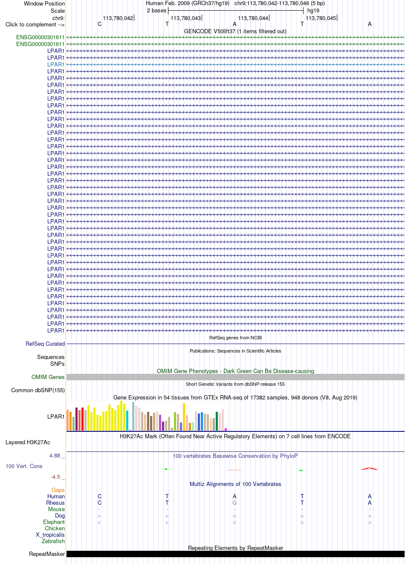Click the light-blue highlighted LPAR1 transcript label

click(x=56, y=65)
